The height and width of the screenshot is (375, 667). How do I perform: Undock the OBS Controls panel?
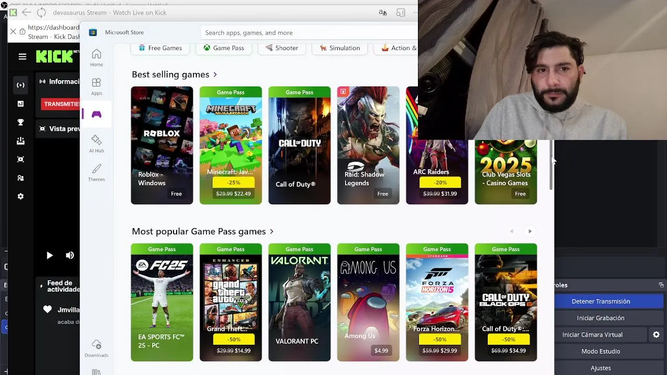(x=661, y=285)
